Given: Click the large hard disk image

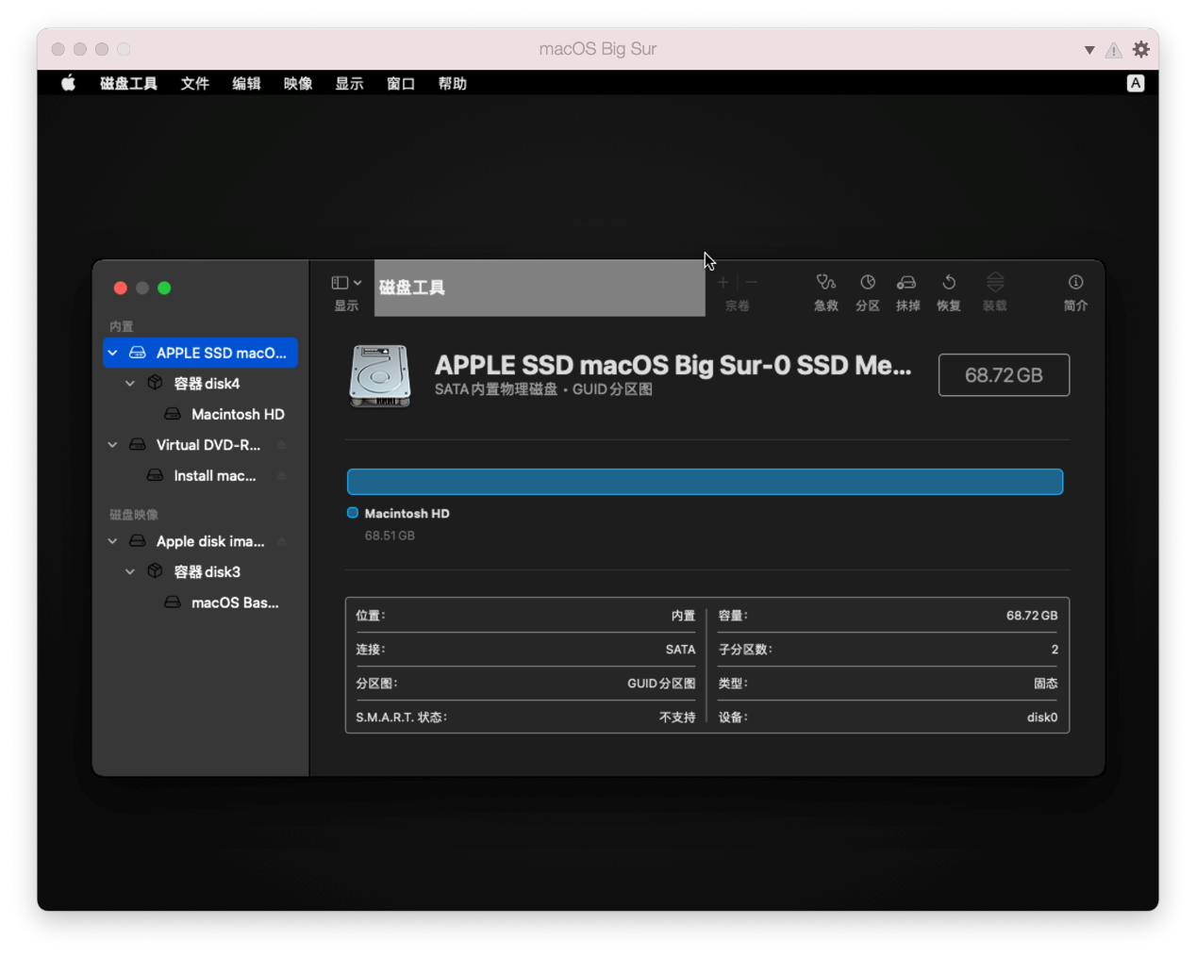Looking at the screenshot, I should point(380,375).
